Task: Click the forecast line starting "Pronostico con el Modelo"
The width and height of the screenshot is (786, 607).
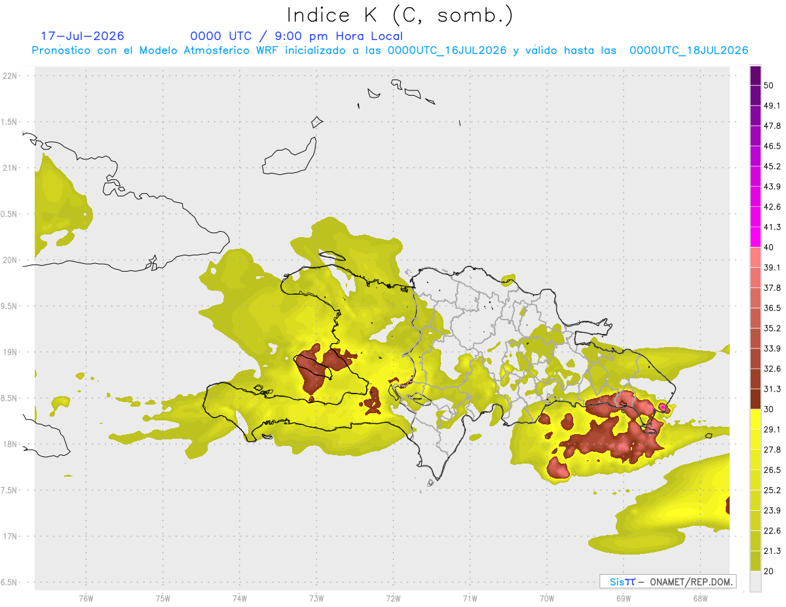Action: [x=390, y=50]
